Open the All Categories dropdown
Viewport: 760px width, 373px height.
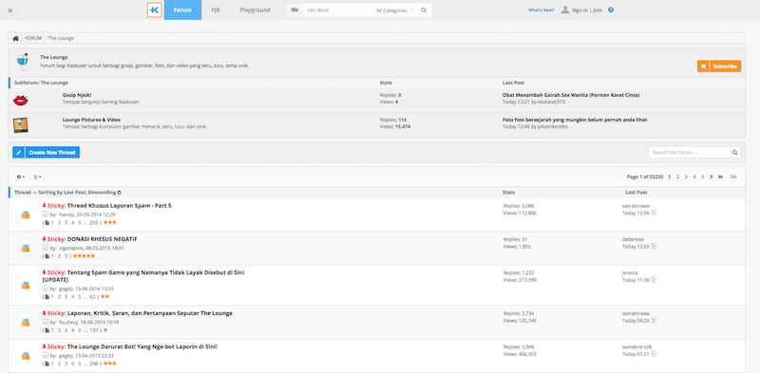(395, 10)
